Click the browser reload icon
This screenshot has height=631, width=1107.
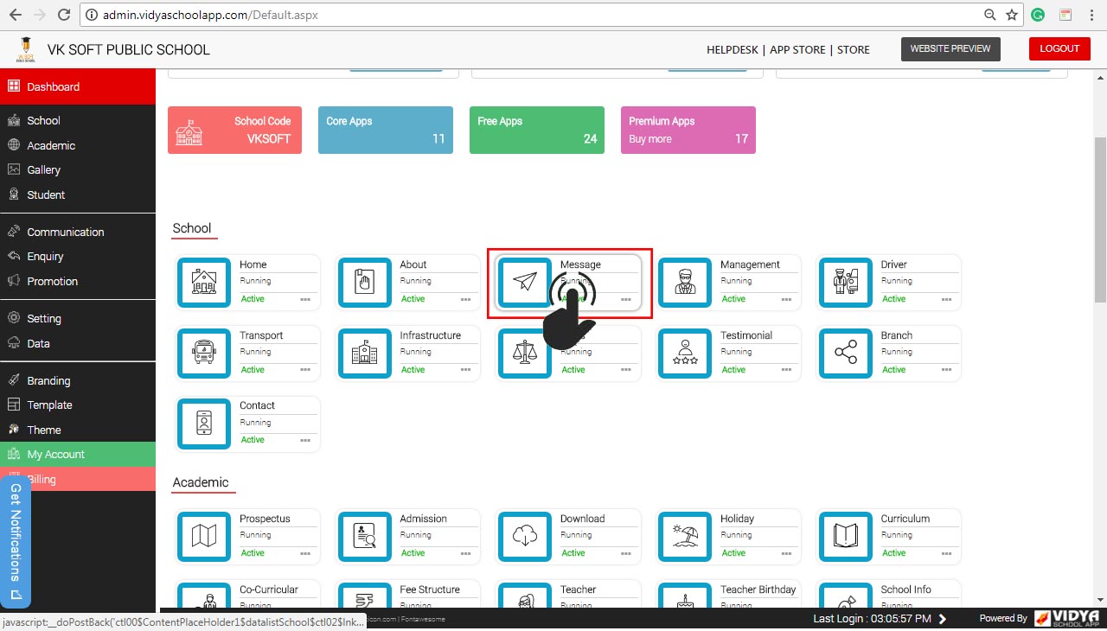pyautogui.click(x=64, y=15)
